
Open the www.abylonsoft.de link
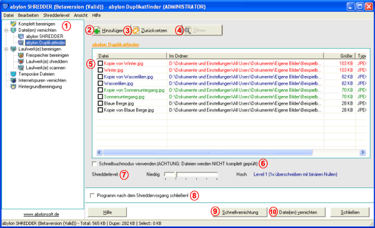(41, 214)
